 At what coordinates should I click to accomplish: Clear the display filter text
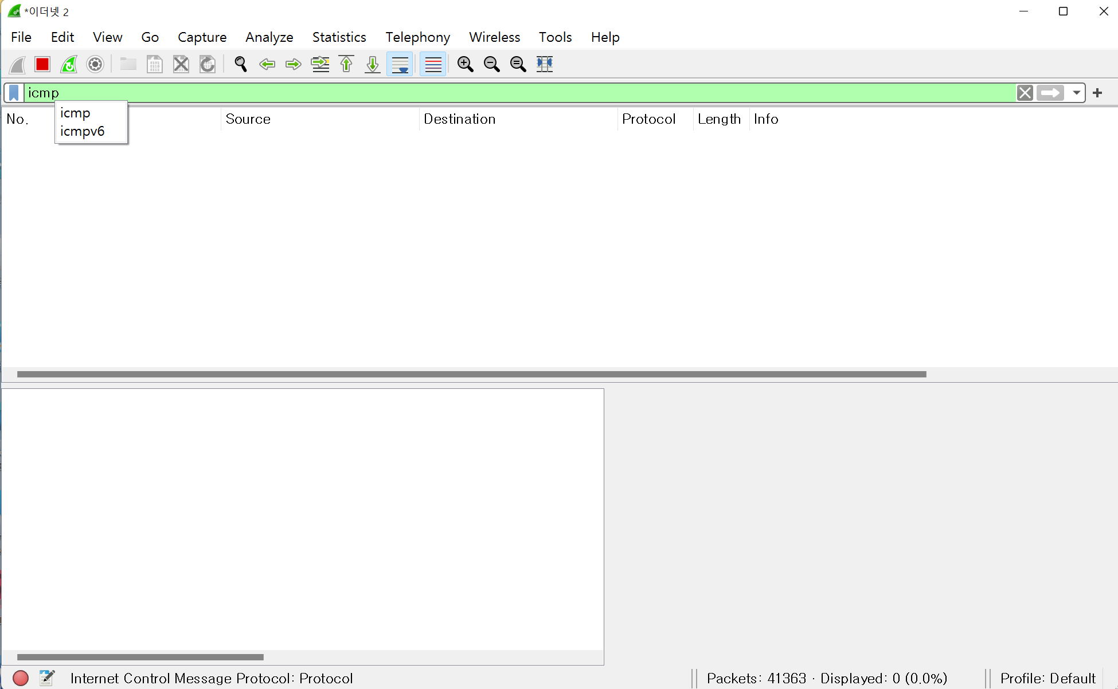tap(1025, 93)
